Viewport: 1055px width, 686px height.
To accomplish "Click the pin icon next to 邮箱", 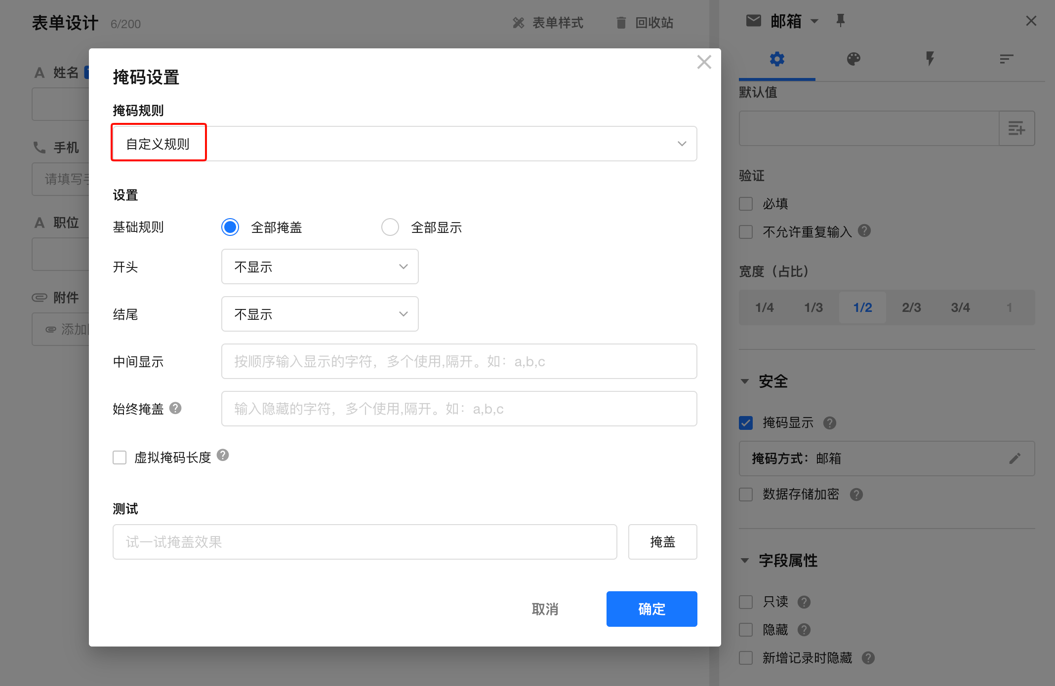I will click(x=840, y=21).
